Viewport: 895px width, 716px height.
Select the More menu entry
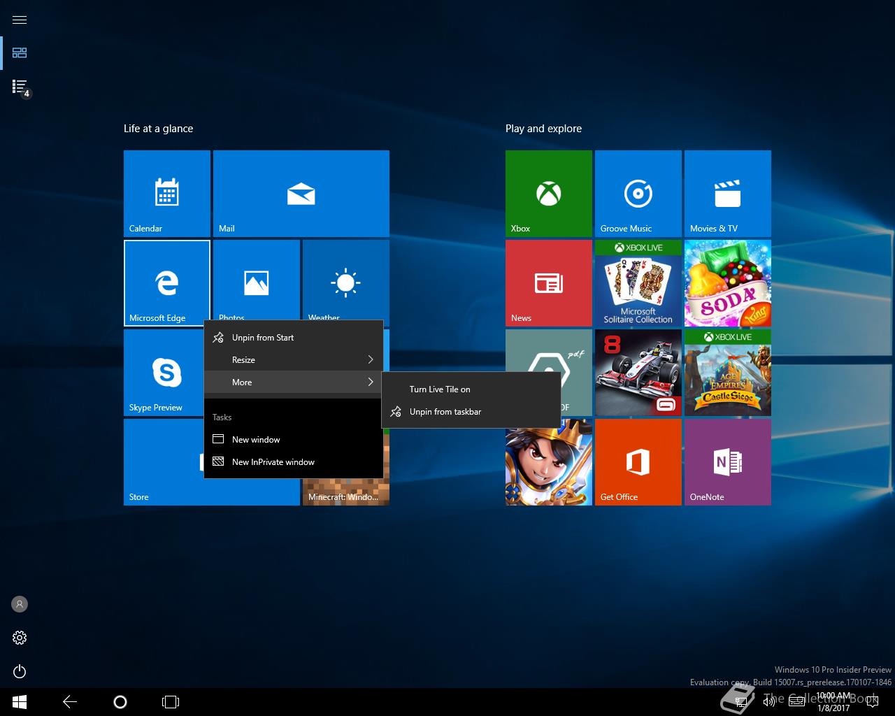[x=294, y=382]
